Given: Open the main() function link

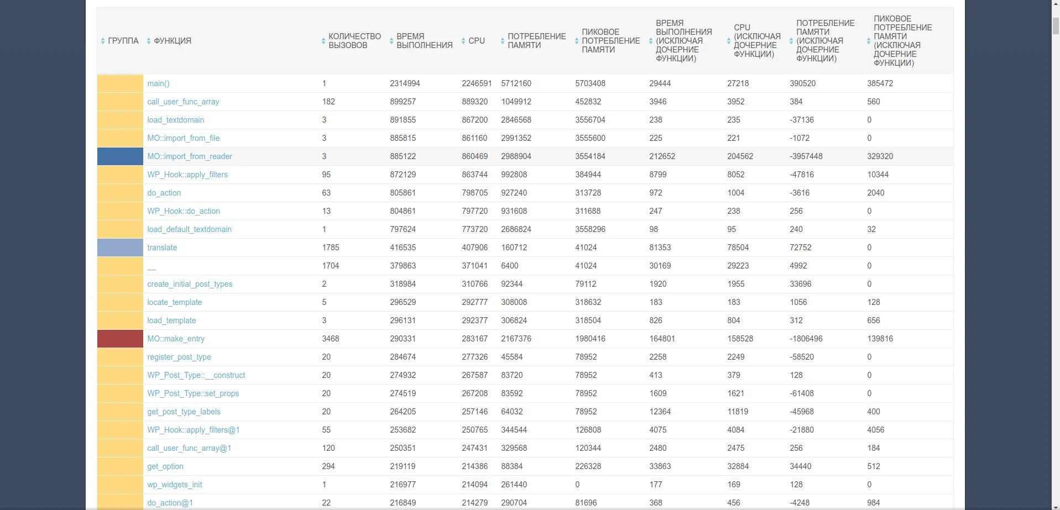Looking at the screenshot, I should click(158, 83).
